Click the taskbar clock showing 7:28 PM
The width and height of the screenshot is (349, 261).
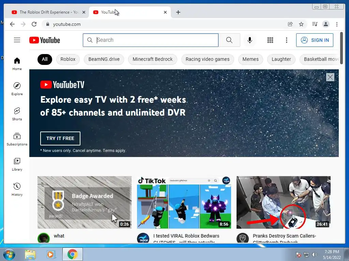click(x=332, y=255)
